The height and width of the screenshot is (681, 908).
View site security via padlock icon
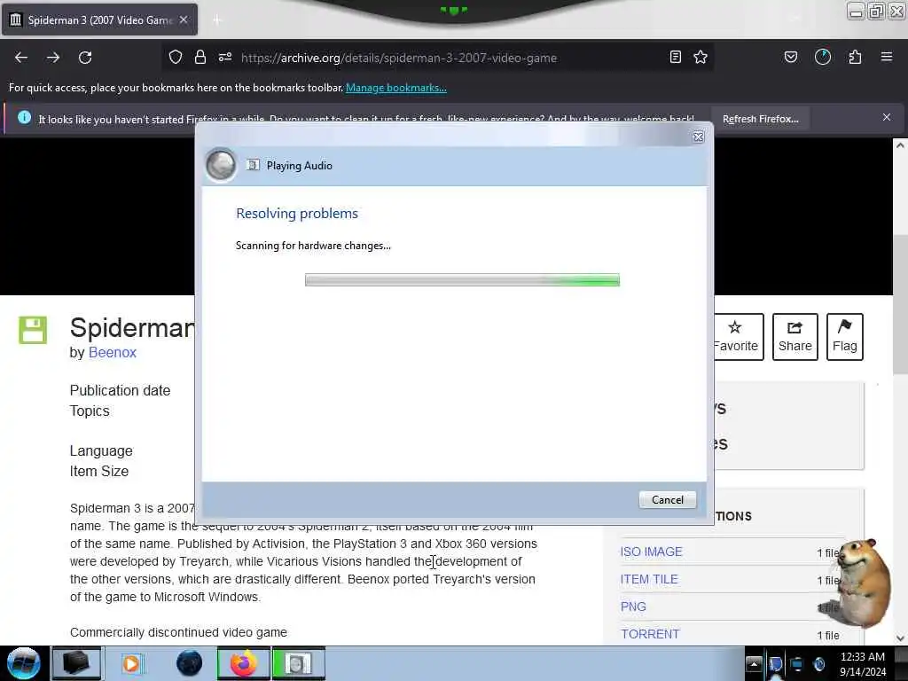[200, 57]
